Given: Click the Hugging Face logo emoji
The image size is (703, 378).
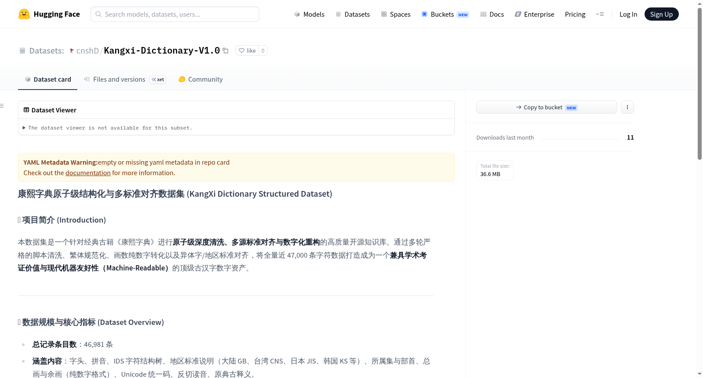Looking at the screenshot, I should pyautogui.click(x=24, y=14).
